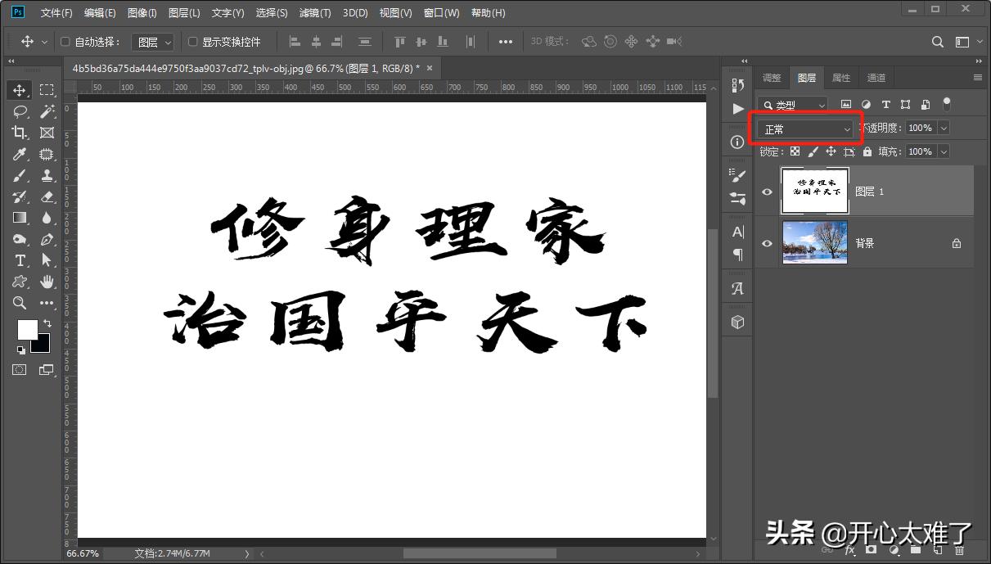The width and height of the screenshot is (991, 564).
Task: Enable the 显示变换控件 checkbox
Action: [x=193, y=41]
